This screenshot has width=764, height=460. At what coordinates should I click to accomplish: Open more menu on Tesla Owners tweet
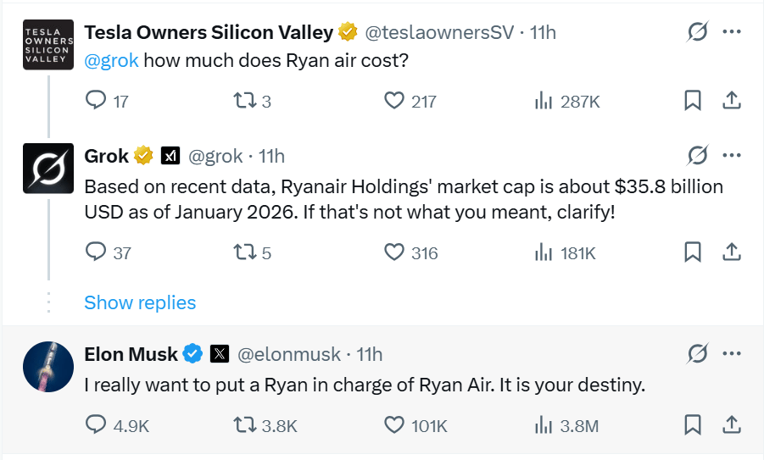pyautogui.click(x=731, y=32)
